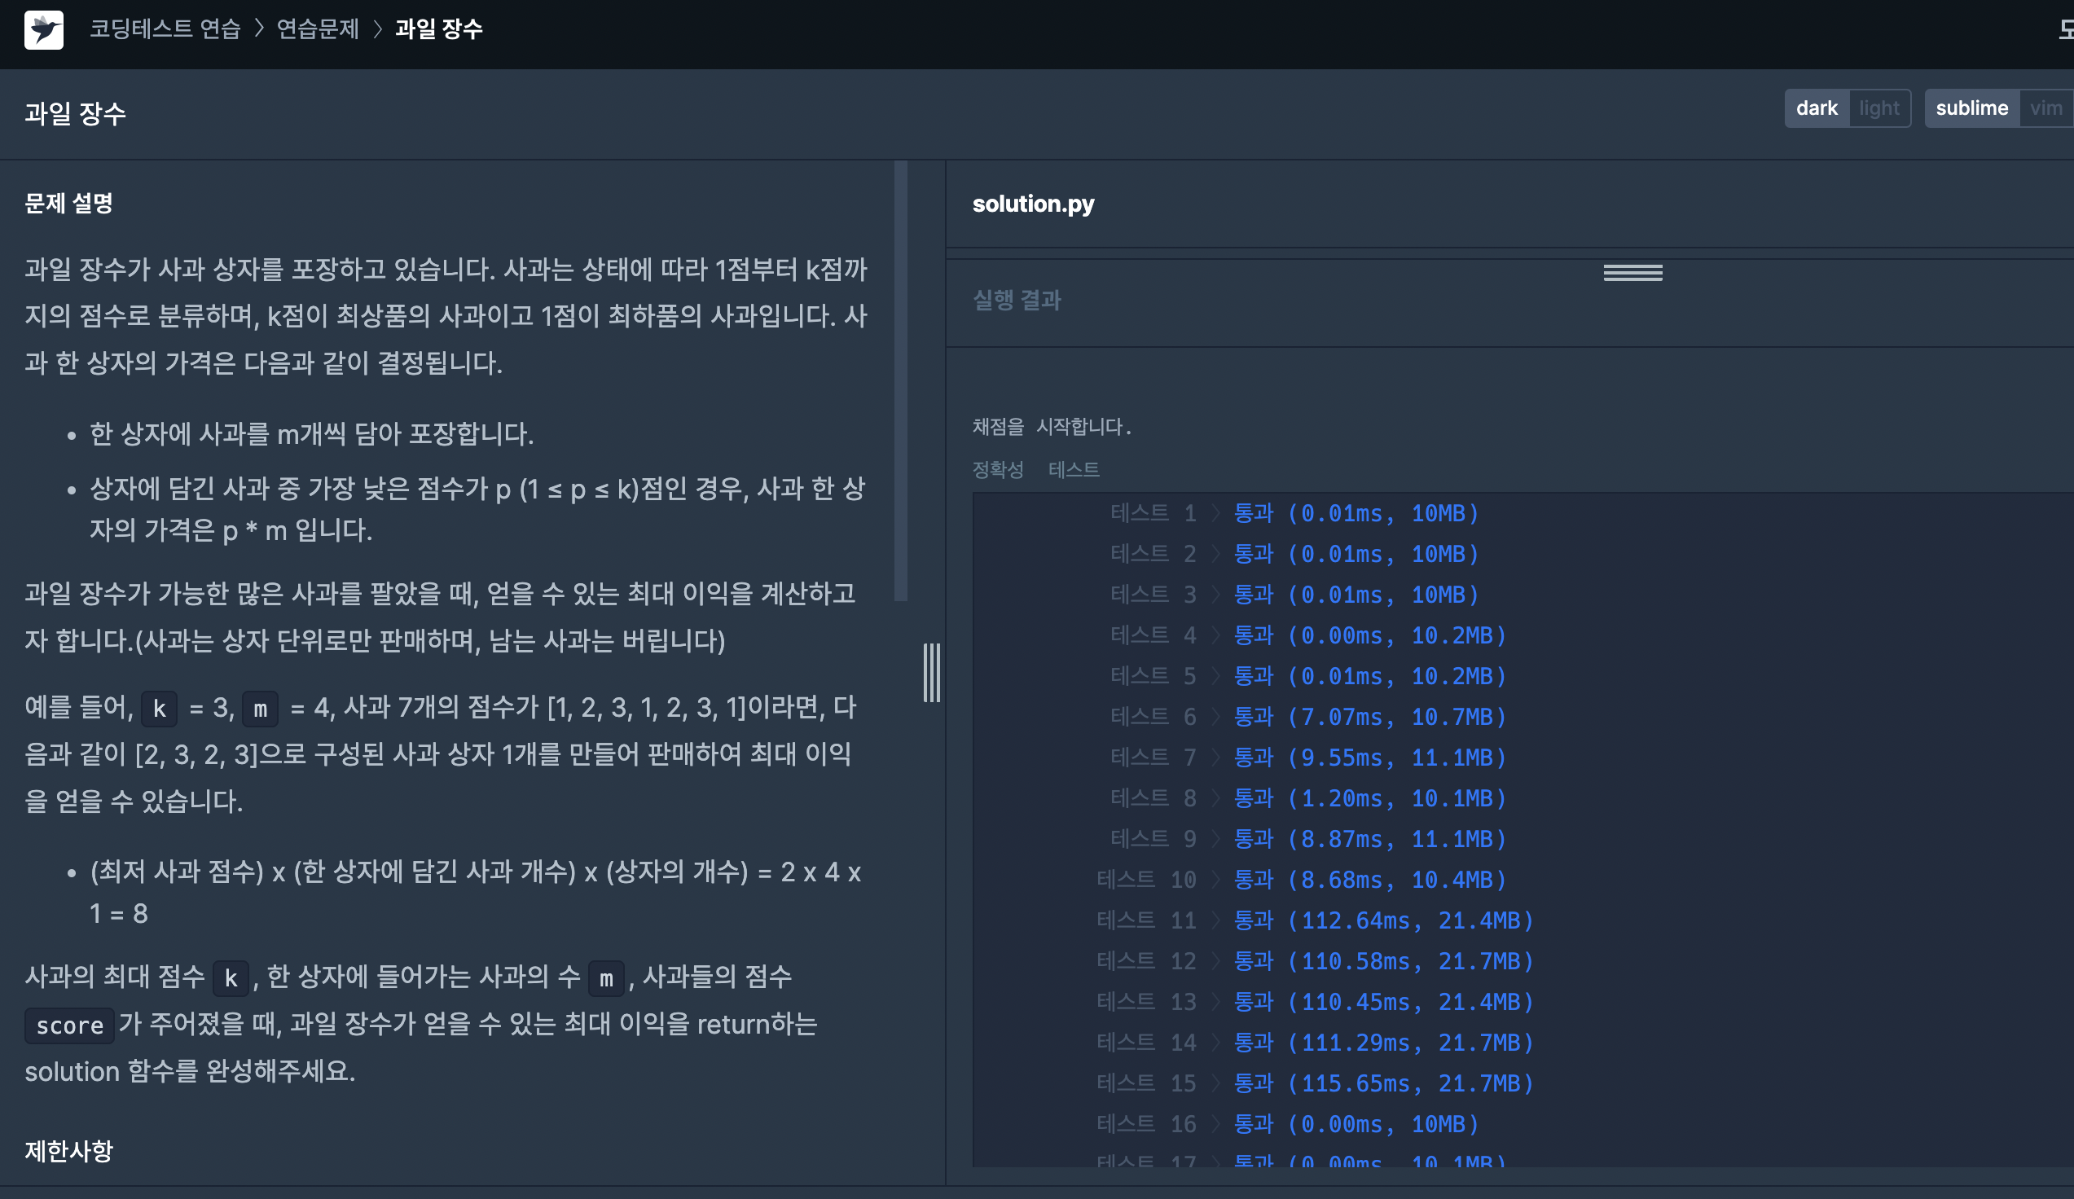Click the vertical pane divider grip
This screenshot has height=1199, width=2074.
point(931,672)
